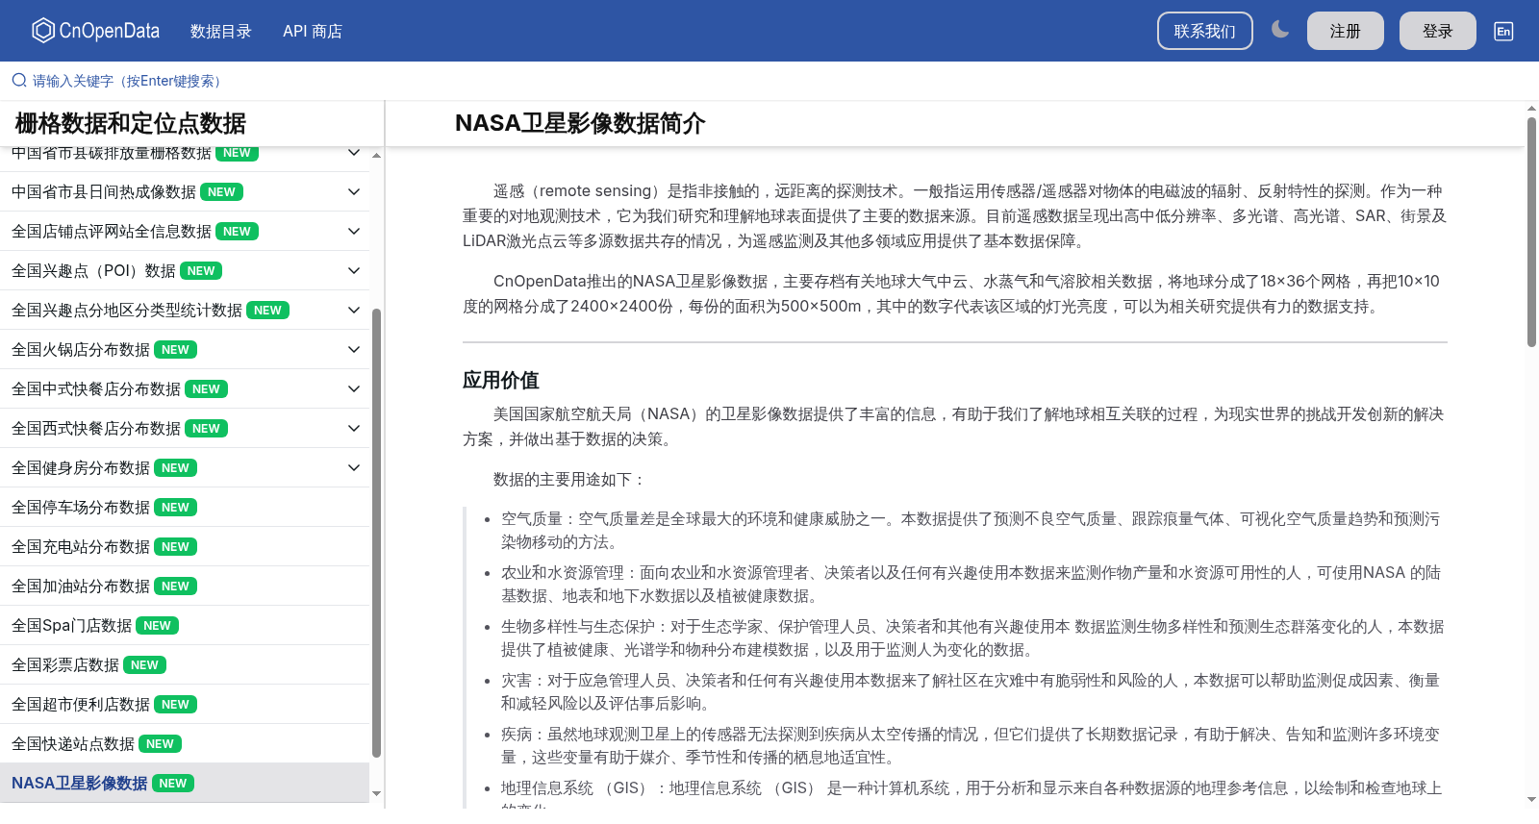Click sidebar scrollbar down arrow
Image resolution: width=1539 pixels, height=824 pixels.
(376, 794)
